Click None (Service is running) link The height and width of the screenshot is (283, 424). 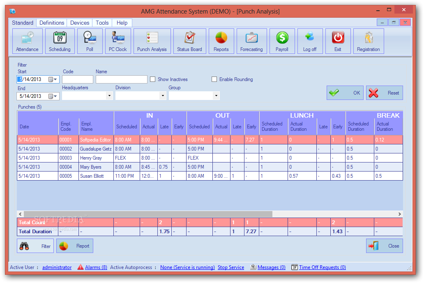(187, 267)
